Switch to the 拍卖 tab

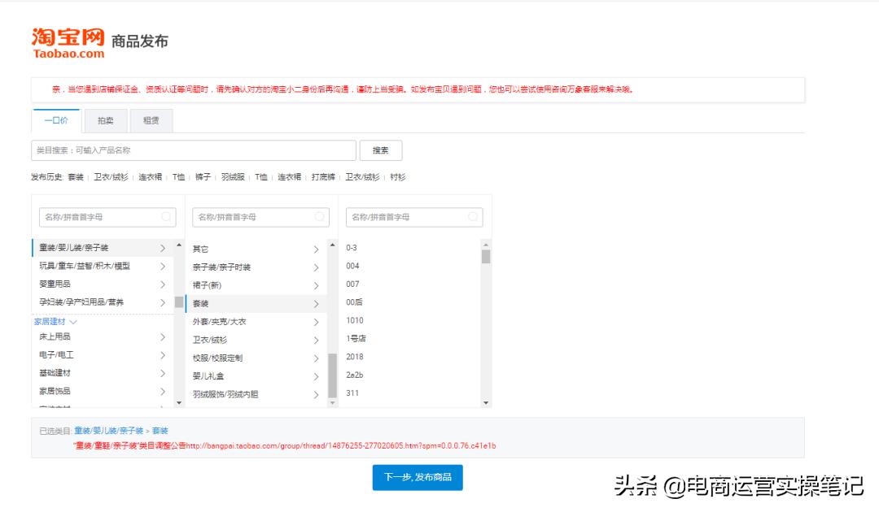pyautogui.click(x=105, y=119)
